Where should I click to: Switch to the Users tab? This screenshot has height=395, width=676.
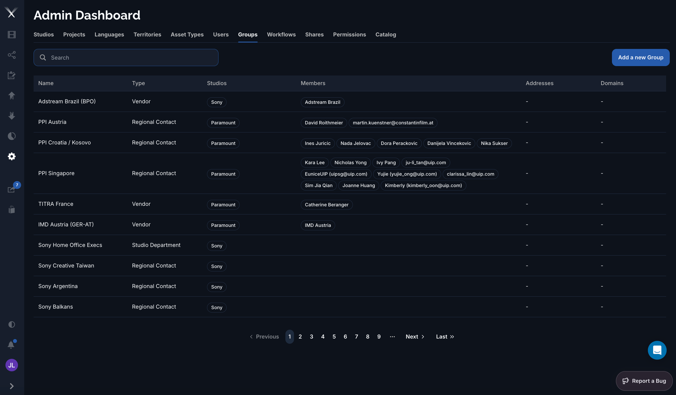[x=221, y=34]
